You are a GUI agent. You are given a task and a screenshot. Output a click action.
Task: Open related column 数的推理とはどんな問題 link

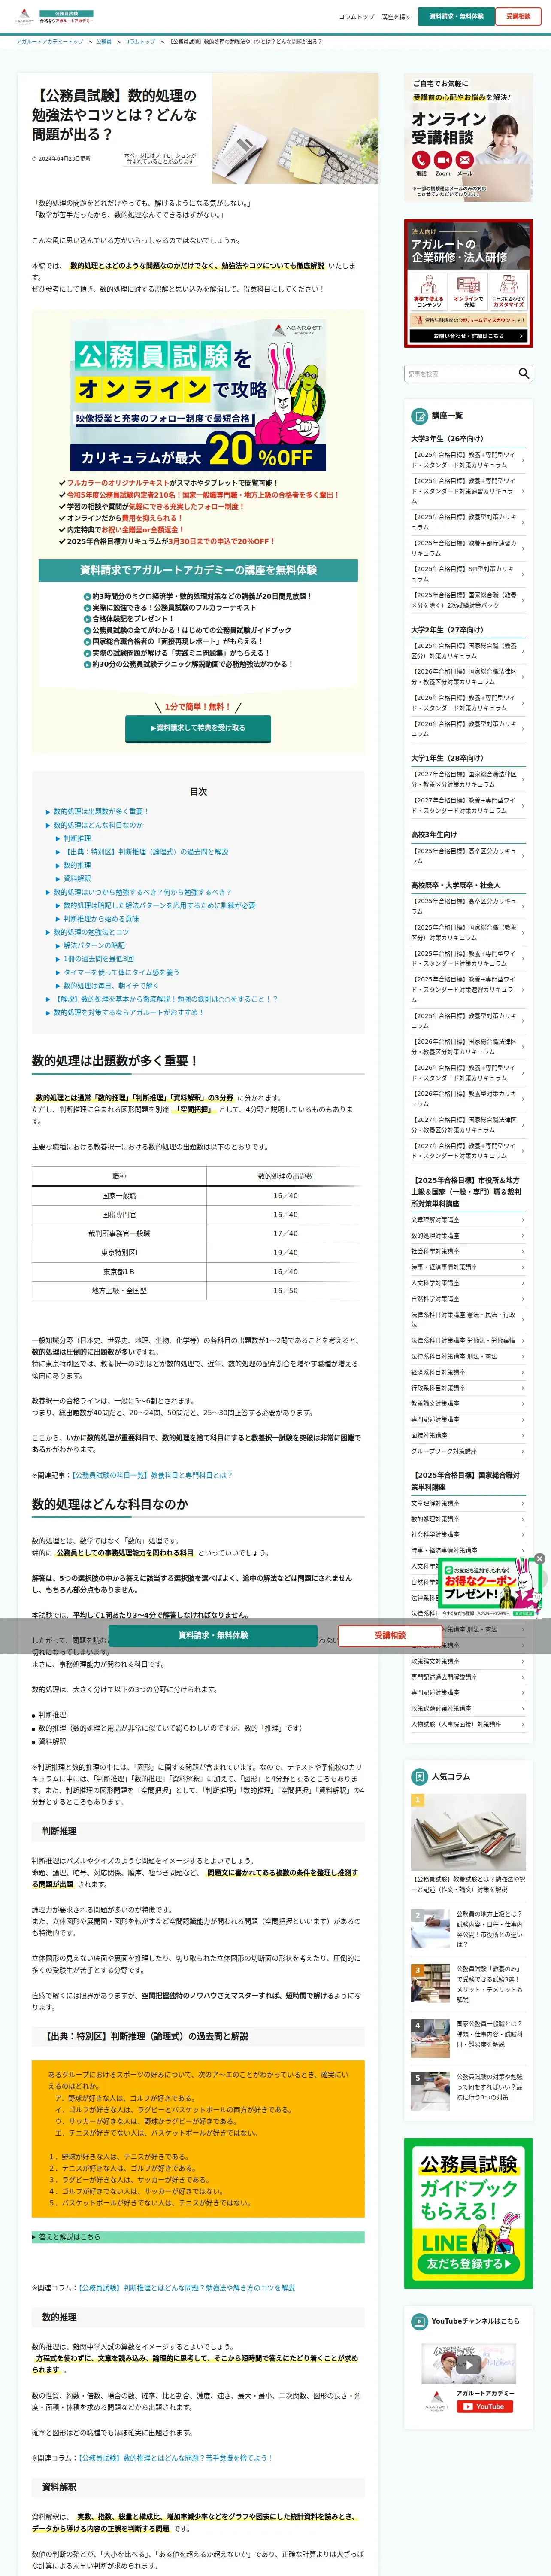[175, 2457]
